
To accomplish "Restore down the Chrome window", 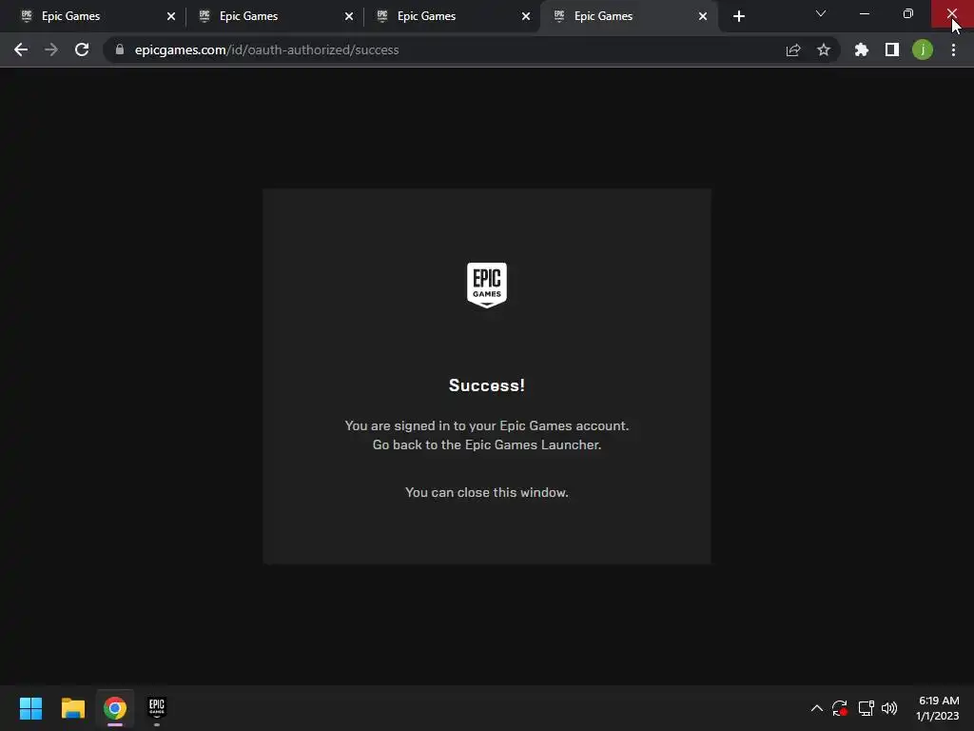I will [x=908, y=13].
